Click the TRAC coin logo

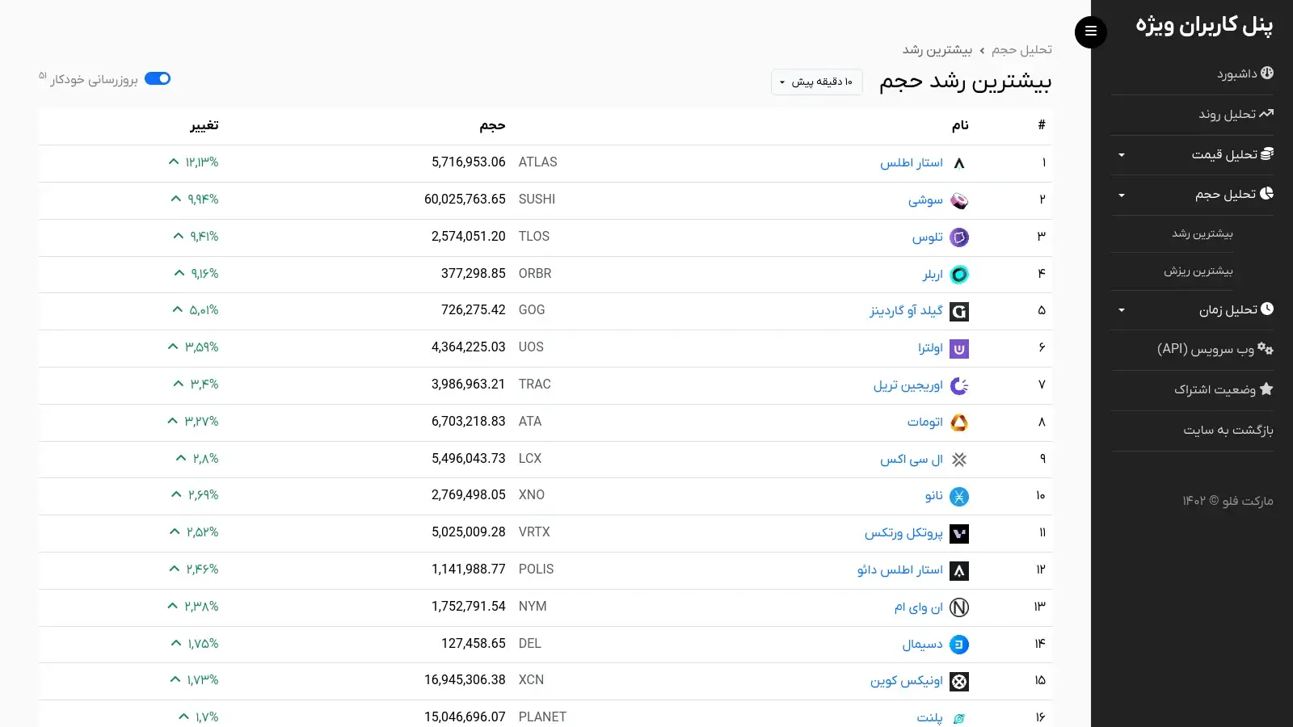tap(959, 386)
